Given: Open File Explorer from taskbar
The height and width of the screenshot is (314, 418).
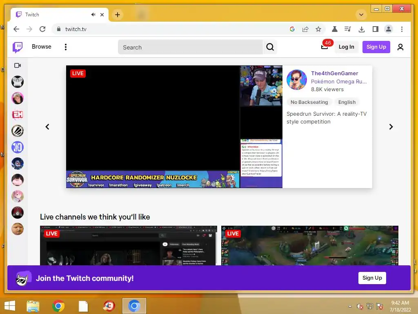Looking at the screenshot, I should (x=33, y=306).
